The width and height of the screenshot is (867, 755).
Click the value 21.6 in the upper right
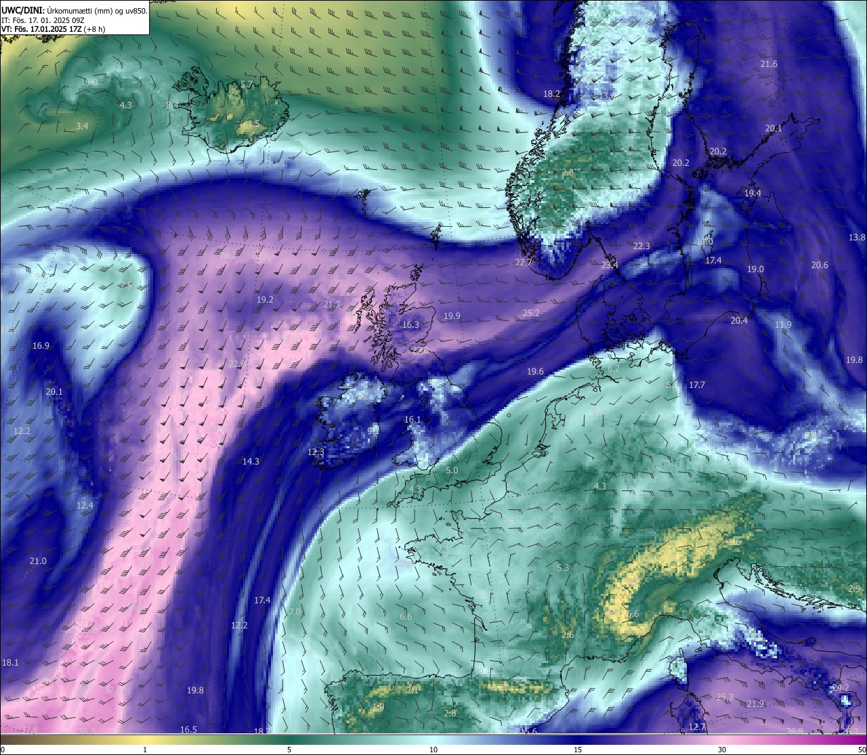click(x=769, y=64)
